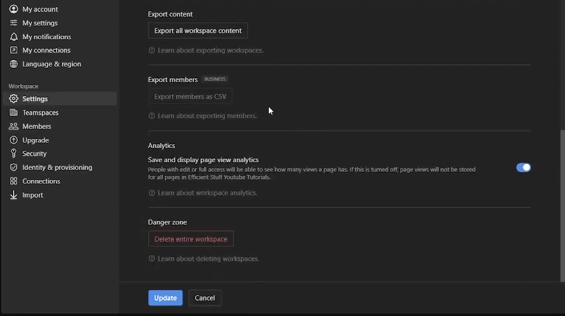The height and width of the screenshot is (316, 565).
Task: Click the Connections grid icon
Action: pos(13,181)
